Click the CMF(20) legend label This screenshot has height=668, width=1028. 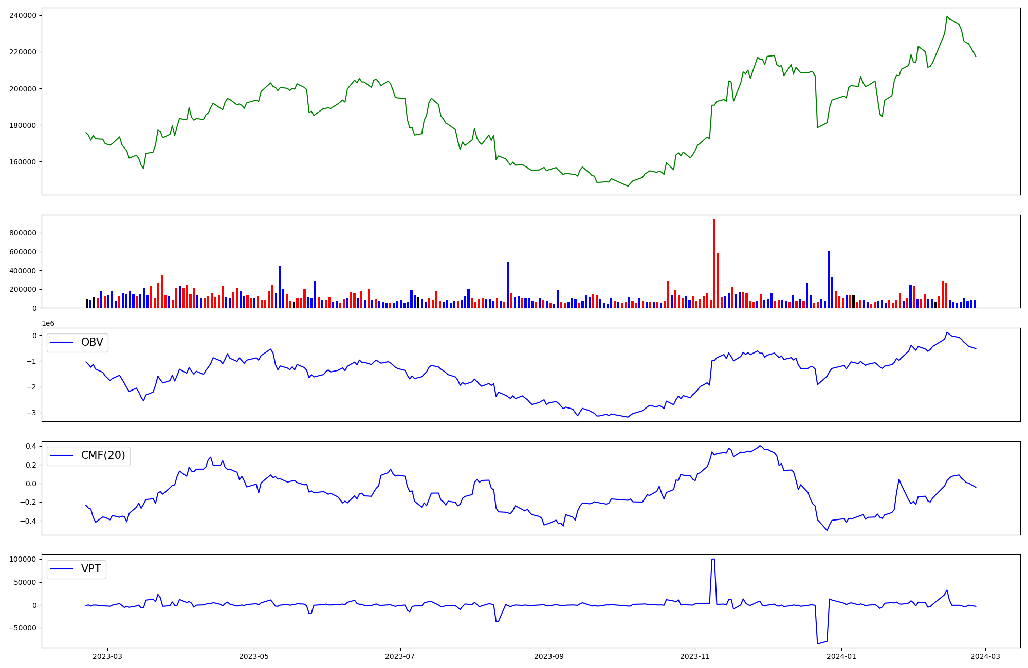103,456
